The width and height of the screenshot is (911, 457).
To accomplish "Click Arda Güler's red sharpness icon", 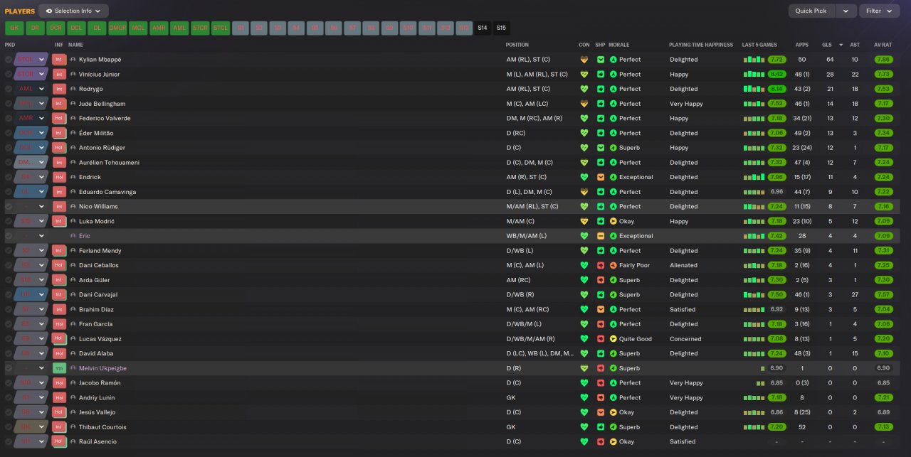I will click(601, 280).
